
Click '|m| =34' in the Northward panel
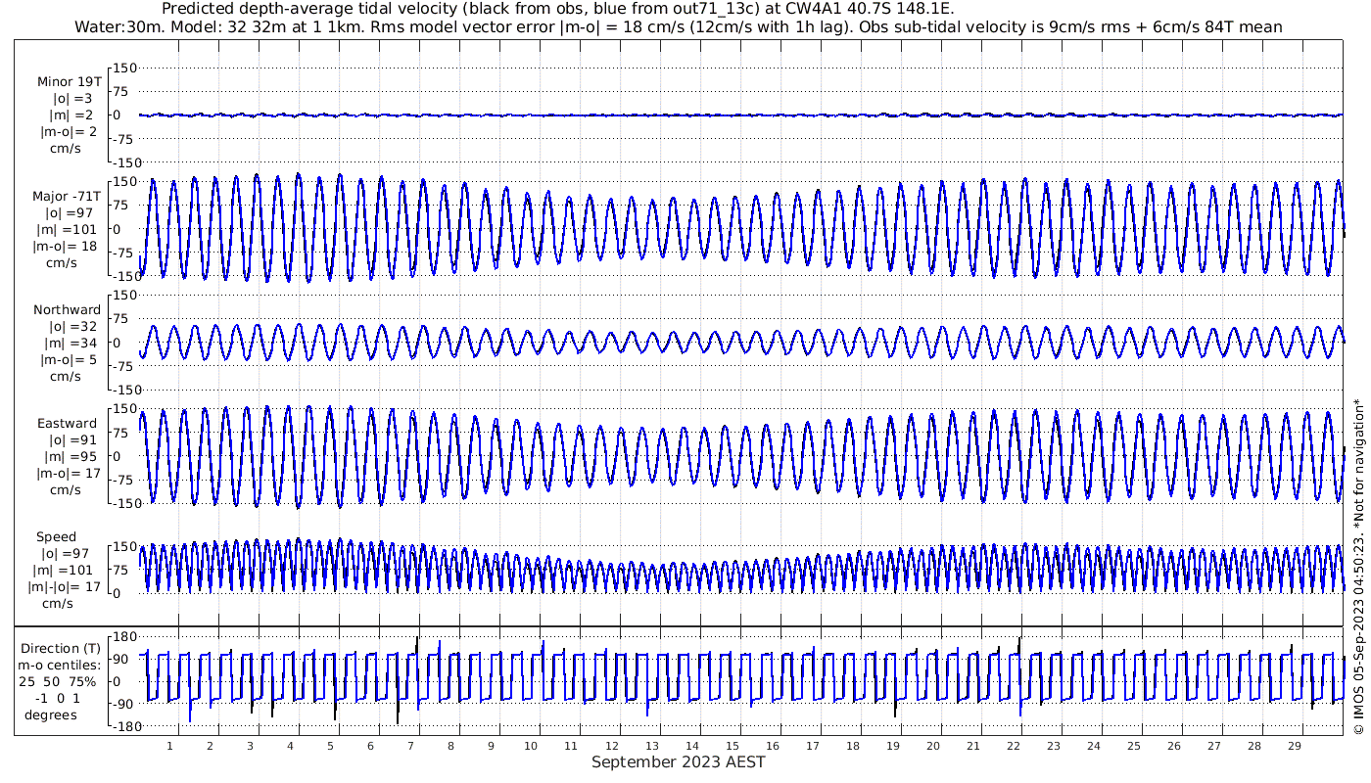(69, 344)
